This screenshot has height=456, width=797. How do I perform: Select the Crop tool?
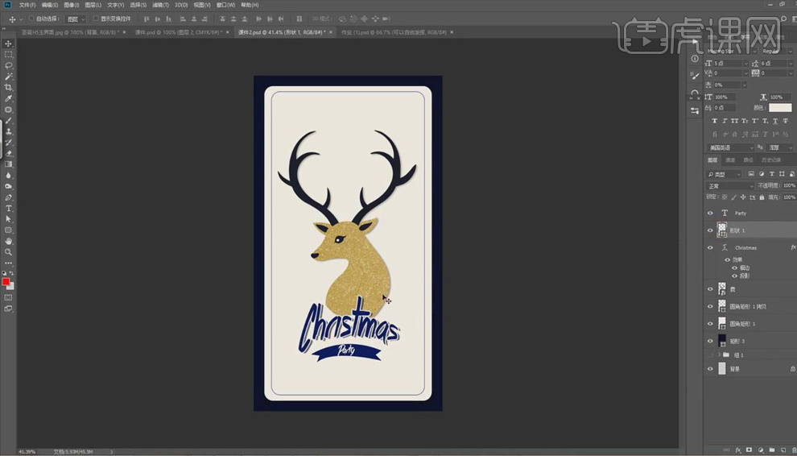(9, 87)
